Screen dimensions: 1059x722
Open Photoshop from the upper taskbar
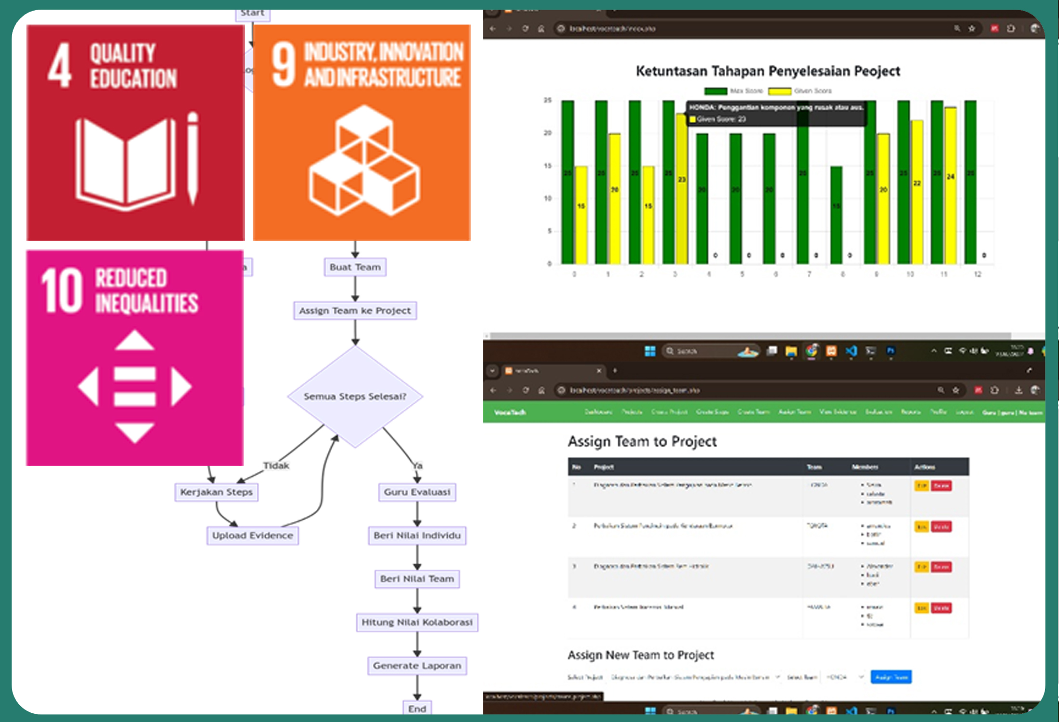pos(891,351)
